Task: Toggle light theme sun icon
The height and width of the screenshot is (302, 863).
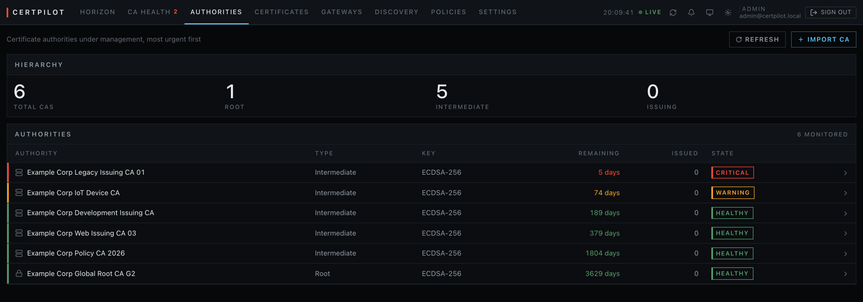Action: [728, 12]
